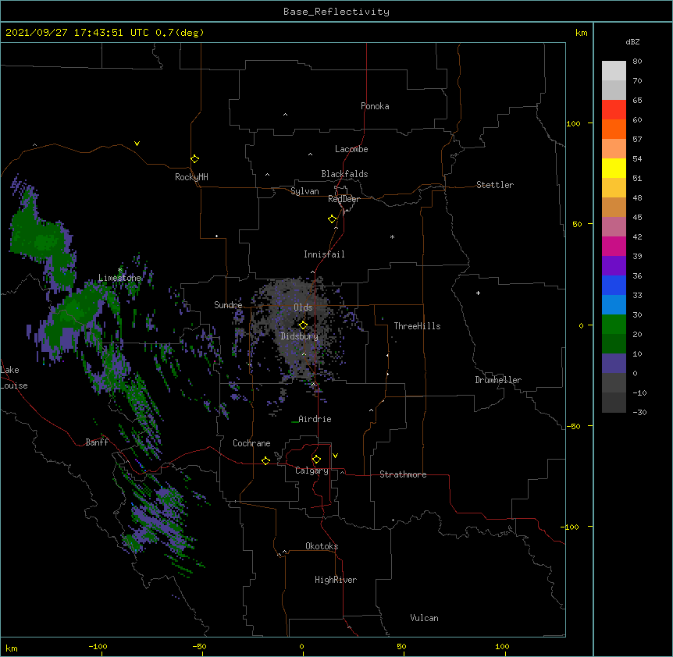Screen dimensions: 673x657
Task: Click the 65 value on dBZ legend
Action: tap(637, 101)
